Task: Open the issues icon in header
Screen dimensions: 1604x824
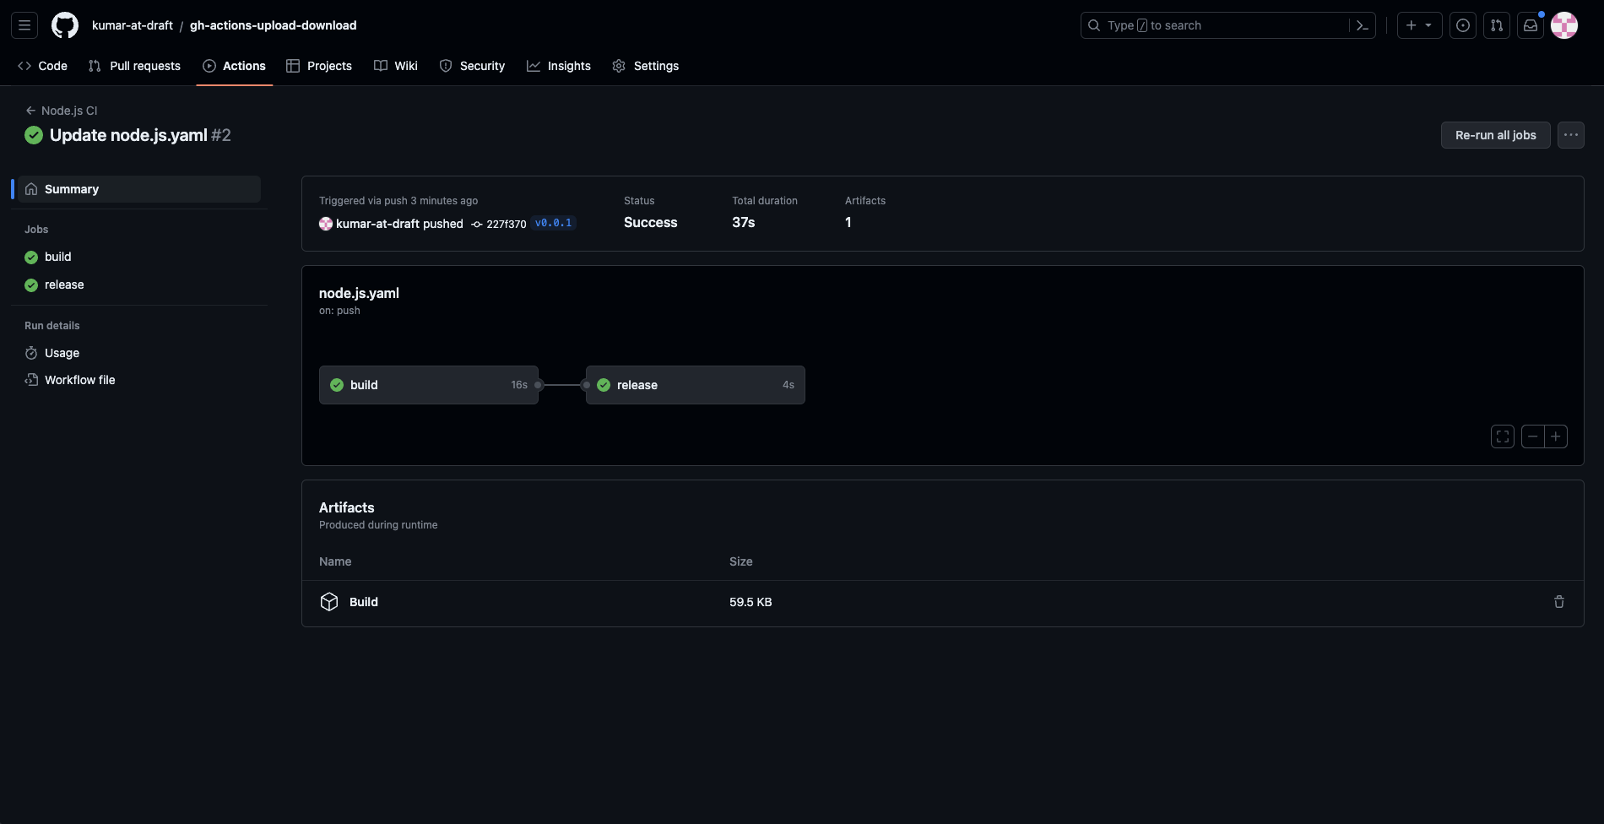Action: pyautogui.click(x=1463, y=25)
